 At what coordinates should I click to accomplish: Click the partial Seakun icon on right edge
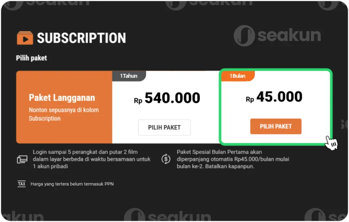click(x=344, y=123)
